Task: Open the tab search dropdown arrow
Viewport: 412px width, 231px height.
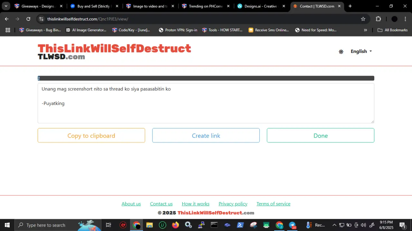Action: coord(6,6)
